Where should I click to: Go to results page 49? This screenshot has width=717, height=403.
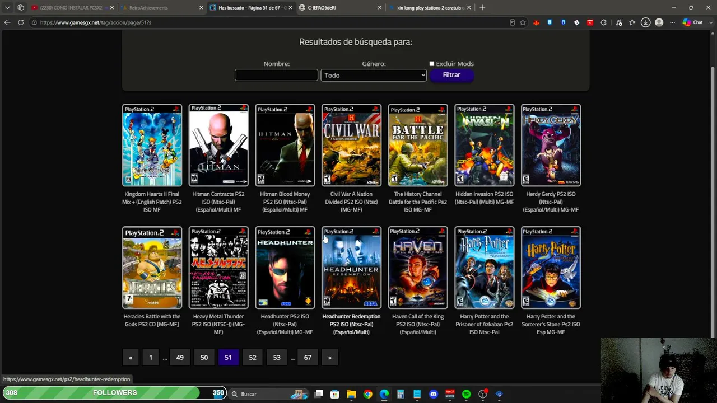point(180,358)
